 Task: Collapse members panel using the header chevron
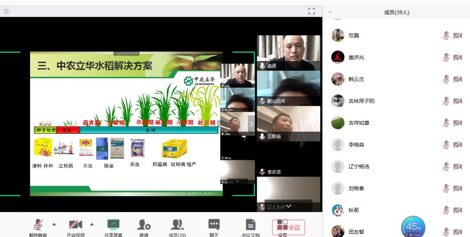[330, 12]
